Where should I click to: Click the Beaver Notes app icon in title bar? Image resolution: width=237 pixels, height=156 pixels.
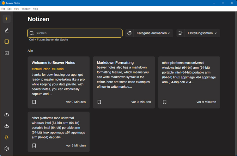click(3, 3)
